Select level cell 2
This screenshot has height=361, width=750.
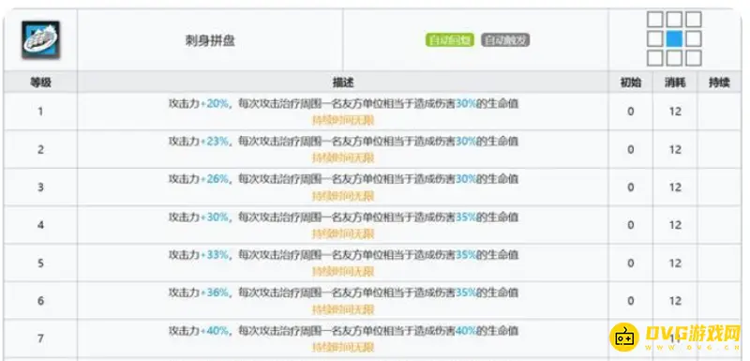40,150
